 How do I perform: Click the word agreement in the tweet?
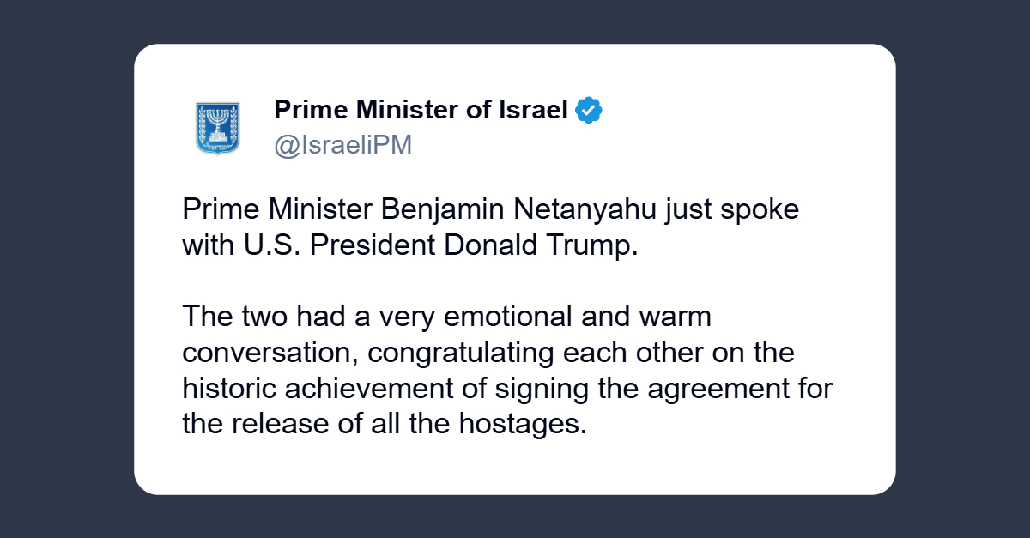click(727, 388)
